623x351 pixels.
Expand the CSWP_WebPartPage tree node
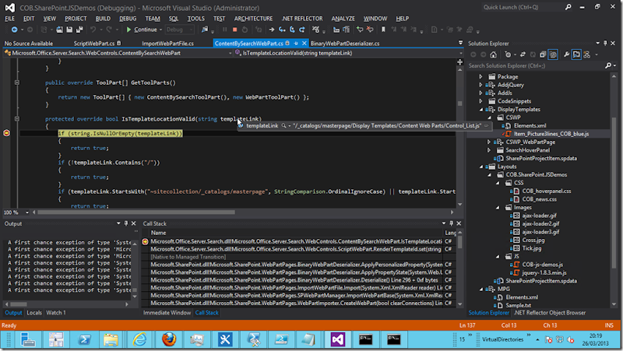coord(490,142)
